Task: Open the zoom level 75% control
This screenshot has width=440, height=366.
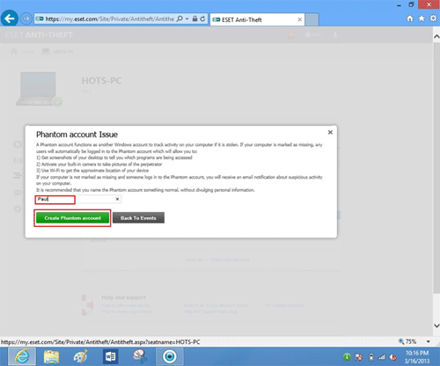Action: (x=407, y=341)
